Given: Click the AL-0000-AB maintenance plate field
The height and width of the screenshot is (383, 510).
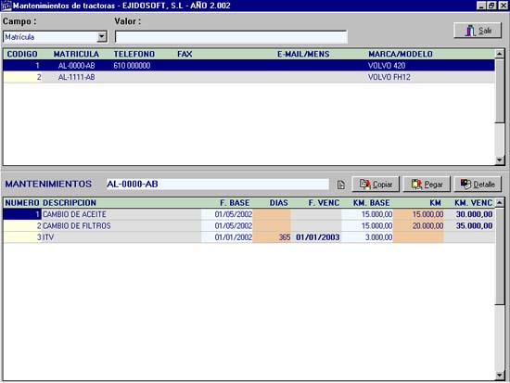Looking at the screenshot, I should tap(218, 185).
